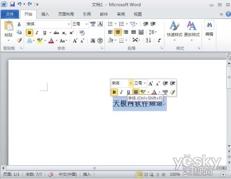Screen dimensions: 231x179
Task: Click the Copy icon in clipboard group
Action: [x=19, y=32]
